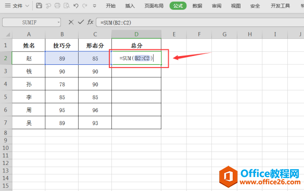This screenshot has height=191, width=304.
Task: Click cell B4 containing 78
Action: [62, 84]
